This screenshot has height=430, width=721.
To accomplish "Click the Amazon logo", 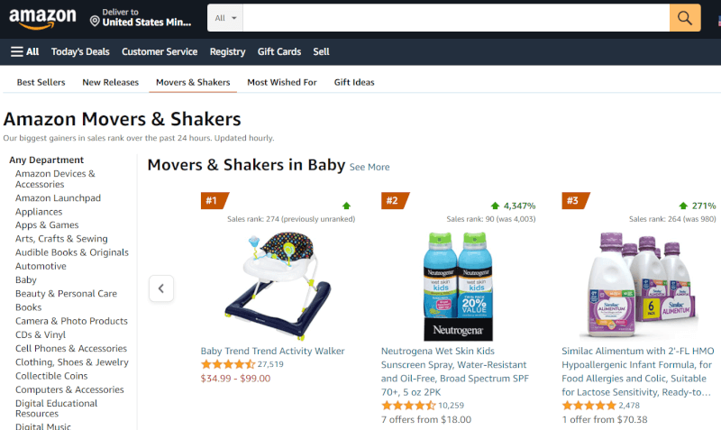I will [42, 18].
